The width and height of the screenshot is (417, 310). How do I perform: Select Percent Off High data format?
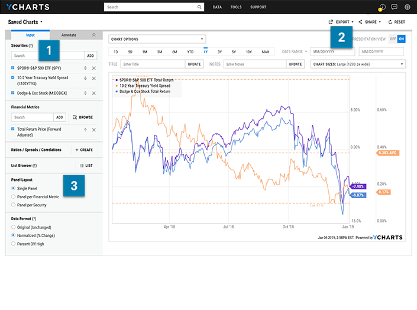tap(13, 244)
